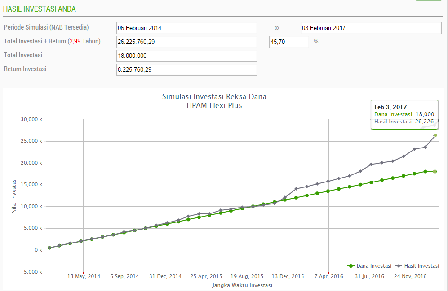448x291 pixels.
Task: Click the percentage field showing 45,70
Action: [289, 42]
